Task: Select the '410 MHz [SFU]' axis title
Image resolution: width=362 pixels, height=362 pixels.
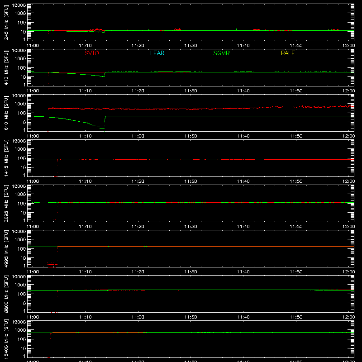Action: click(6, 67)
